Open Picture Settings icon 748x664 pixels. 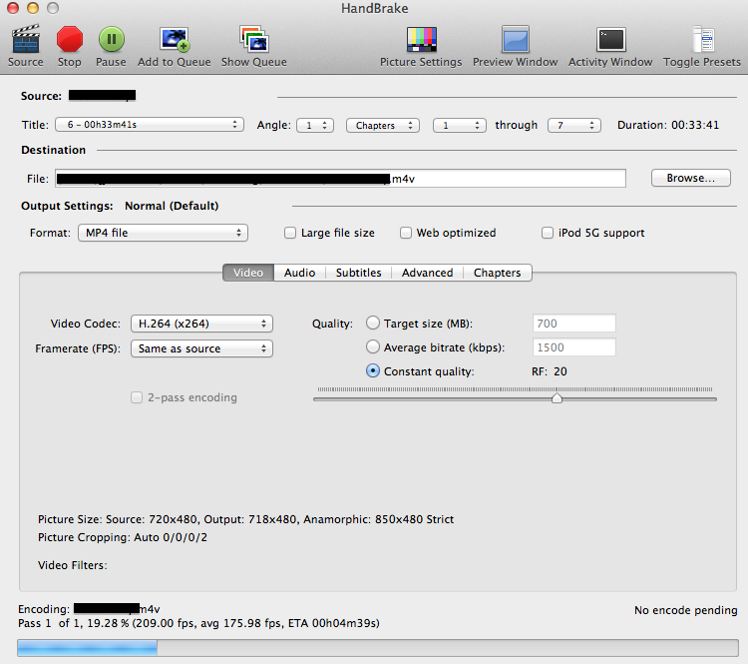point(421,39)
